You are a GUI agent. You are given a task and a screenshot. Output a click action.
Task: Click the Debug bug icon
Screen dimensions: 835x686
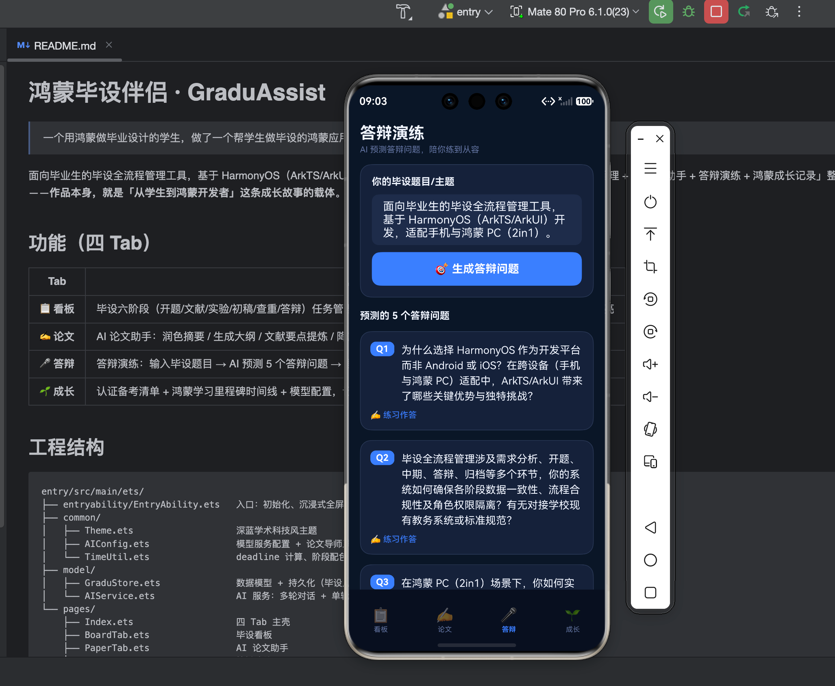tap(689, 12)
